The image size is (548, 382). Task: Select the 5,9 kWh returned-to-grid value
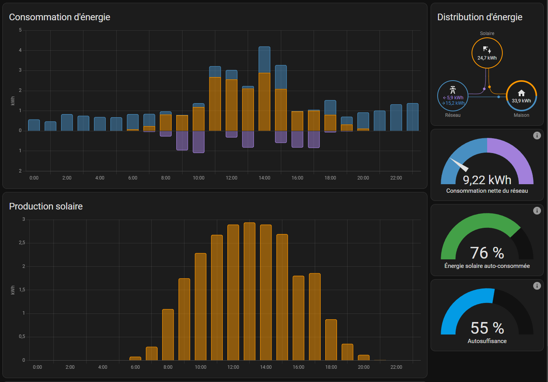(455, 98)
